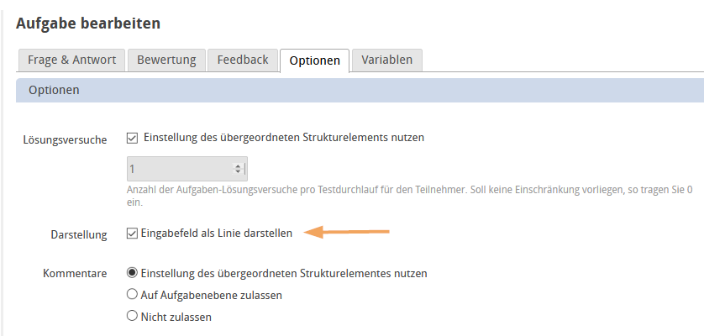Open the Variablen tab
Image resolution: width=704 pixels, height=336 pixels.
click(x=387, y=60)
